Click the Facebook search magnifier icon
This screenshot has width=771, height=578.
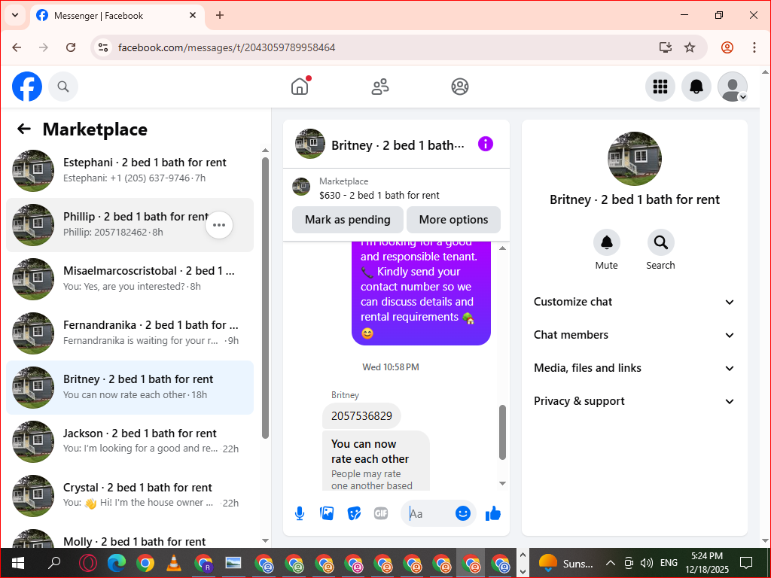tap(63, 87)
